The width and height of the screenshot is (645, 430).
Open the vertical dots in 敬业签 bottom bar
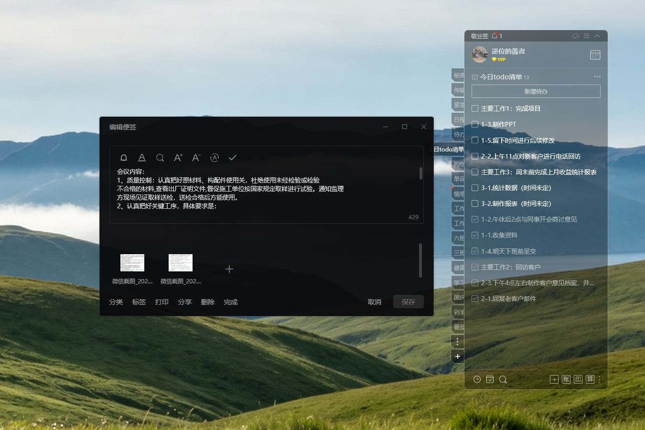click(599, 379)
